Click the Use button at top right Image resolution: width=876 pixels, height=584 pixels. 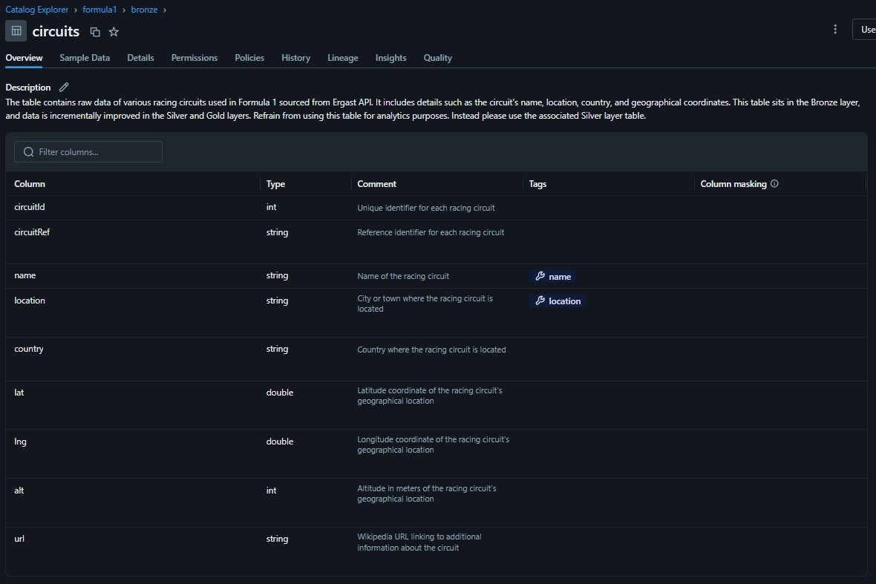pyautogui.click(x=866, y=30)
